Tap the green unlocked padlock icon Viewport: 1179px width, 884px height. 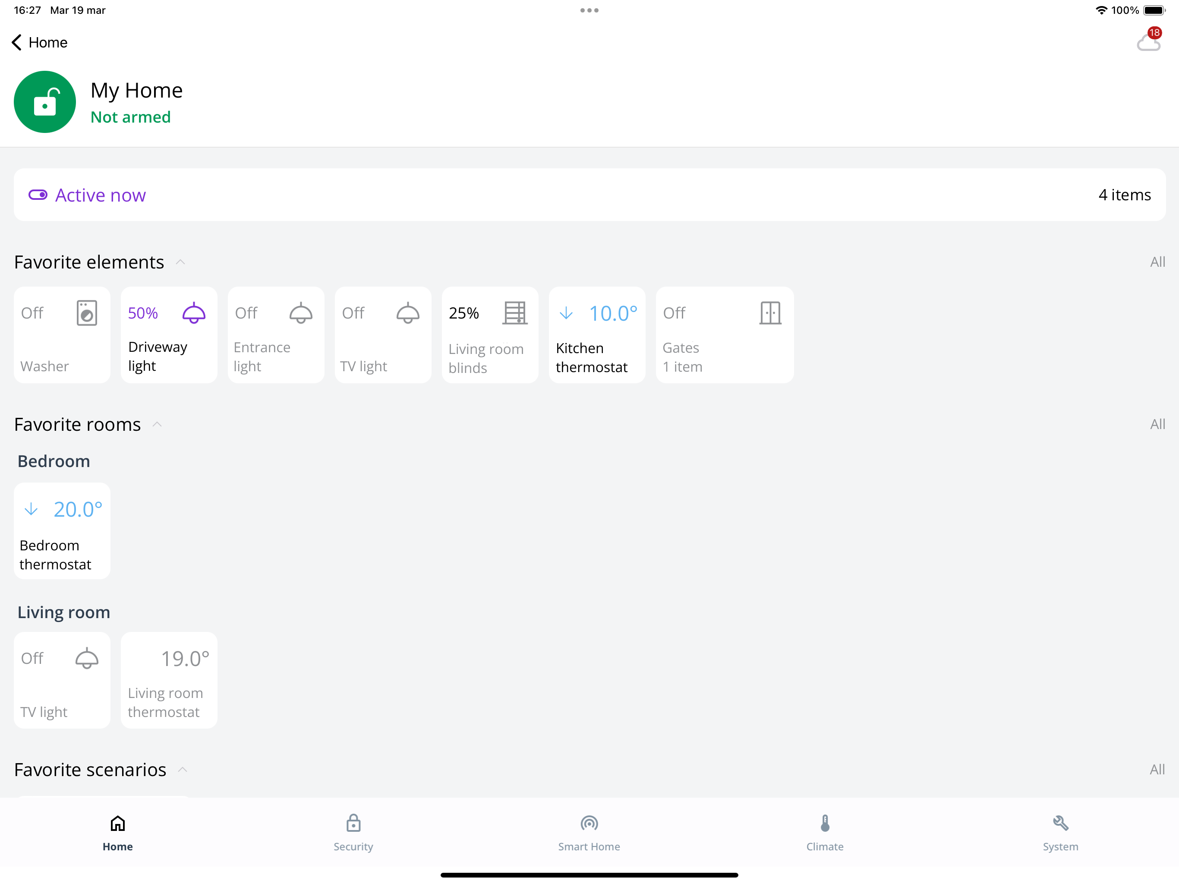[45, 102]
